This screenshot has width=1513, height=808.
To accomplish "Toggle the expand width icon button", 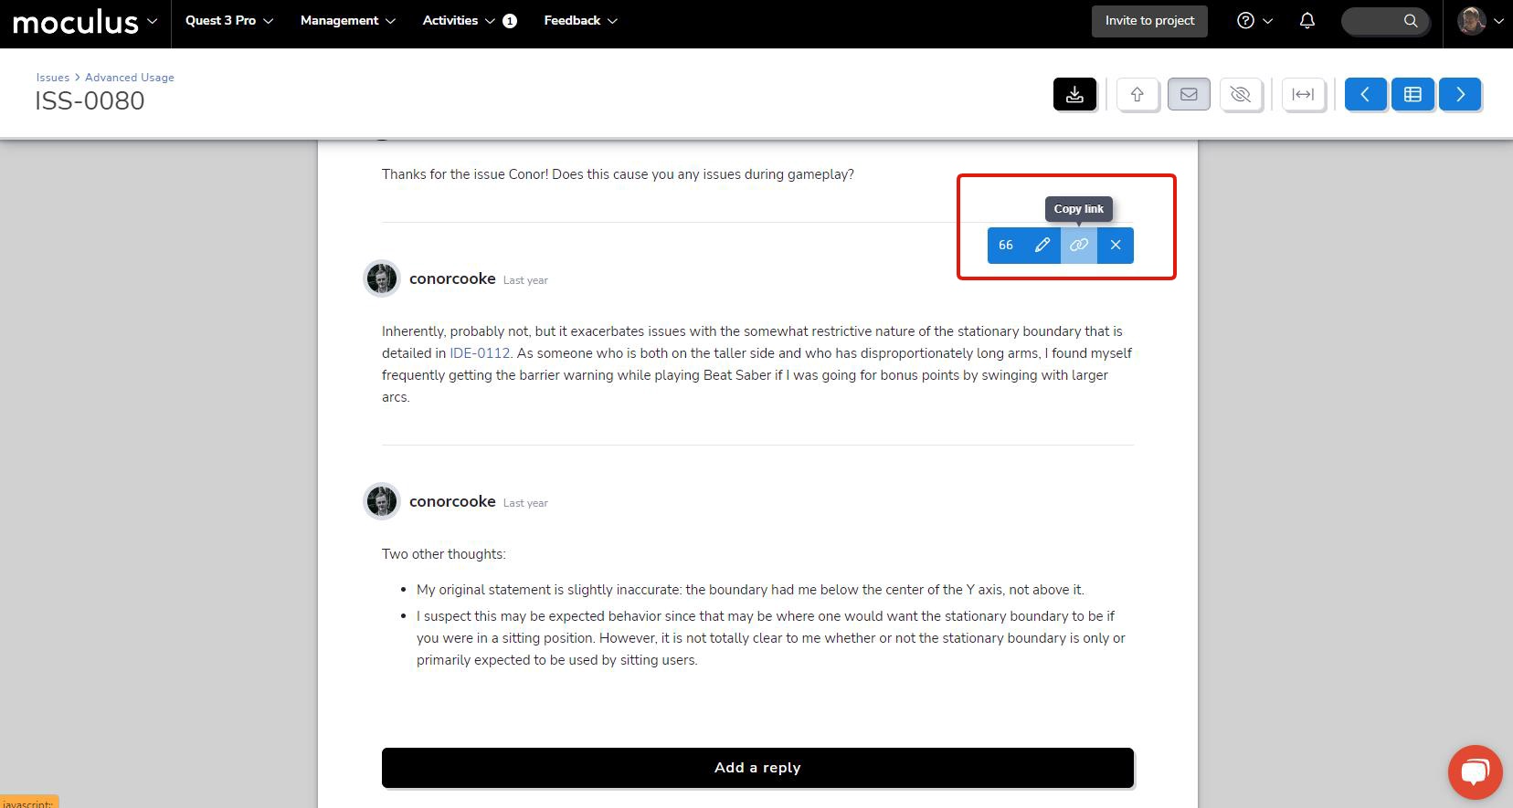I will pos(1303,94).
